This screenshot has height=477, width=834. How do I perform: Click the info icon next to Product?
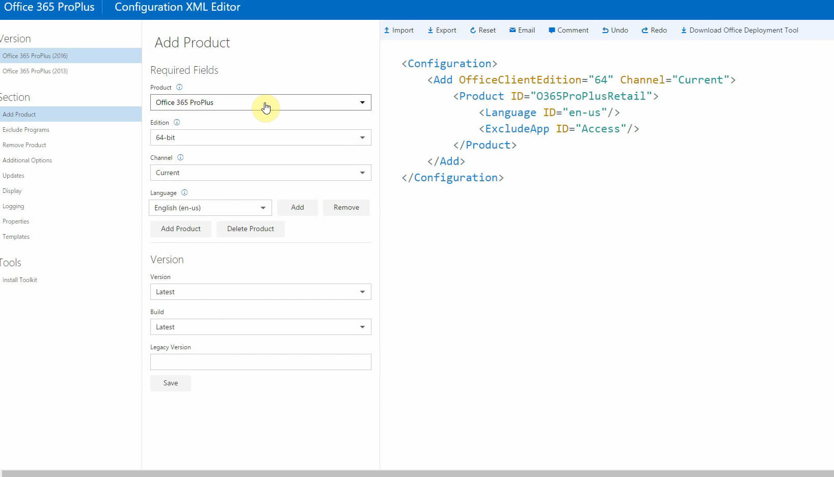click(179, 87)
